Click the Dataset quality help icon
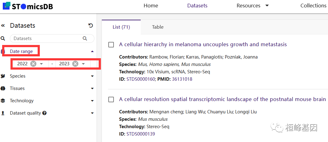 pyautogui.click(x=44, y=113)
